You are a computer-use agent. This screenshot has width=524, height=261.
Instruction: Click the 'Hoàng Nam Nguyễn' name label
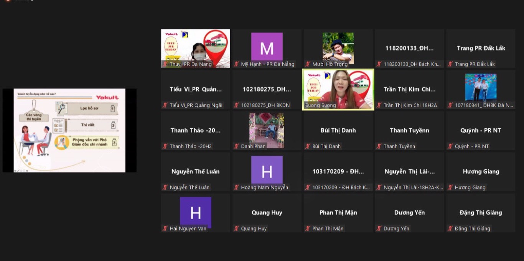point(264,187)
